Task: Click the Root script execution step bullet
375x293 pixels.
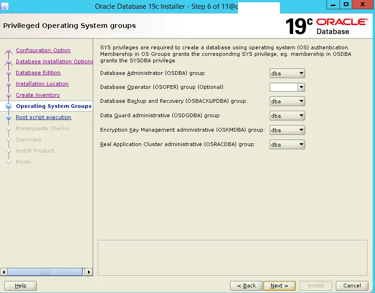Action: coord(8,118)
